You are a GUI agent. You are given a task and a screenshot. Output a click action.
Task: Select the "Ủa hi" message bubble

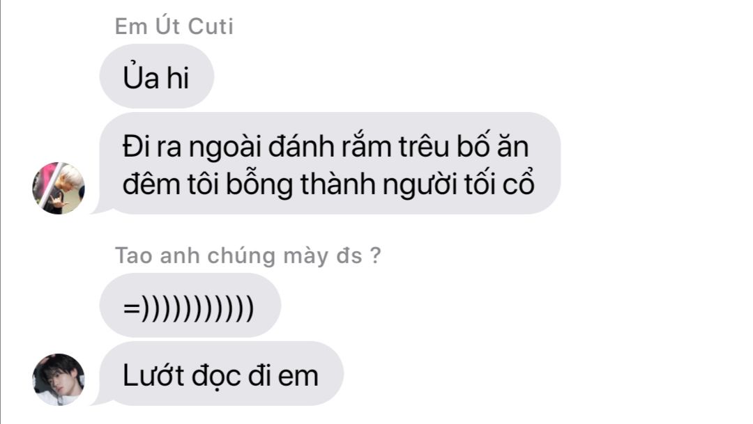(157, 77)
